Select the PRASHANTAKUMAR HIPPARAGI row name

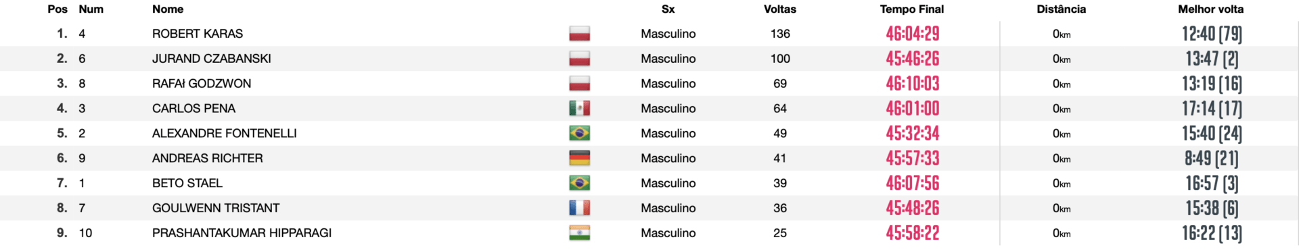pyautogui.click(x=242, y=233)
